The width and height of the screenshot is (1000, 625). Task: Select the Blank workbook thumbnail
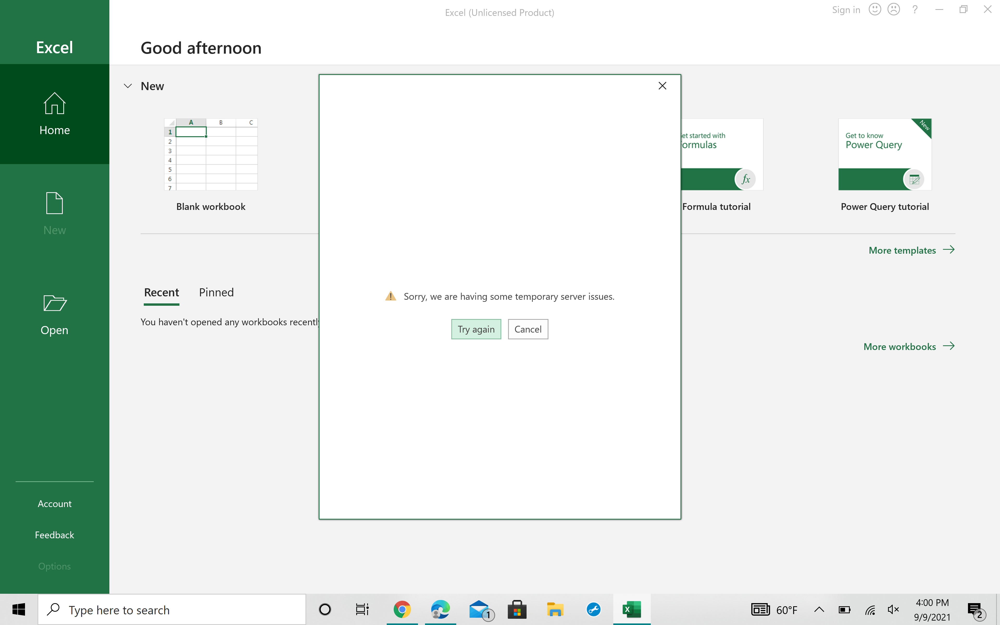(211, 155)
